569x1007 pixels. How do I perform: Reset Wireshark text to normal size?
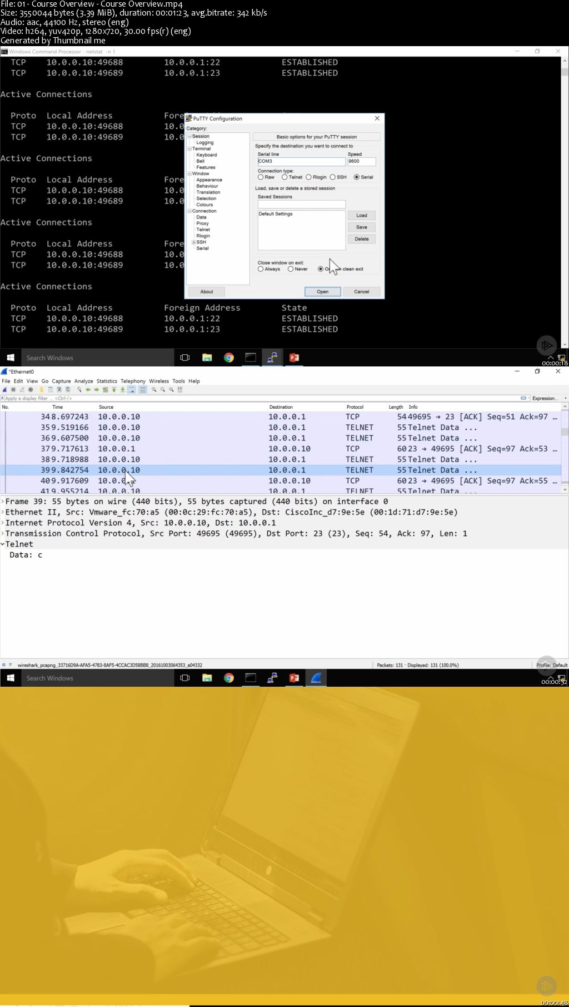click(x=171, y=390)
